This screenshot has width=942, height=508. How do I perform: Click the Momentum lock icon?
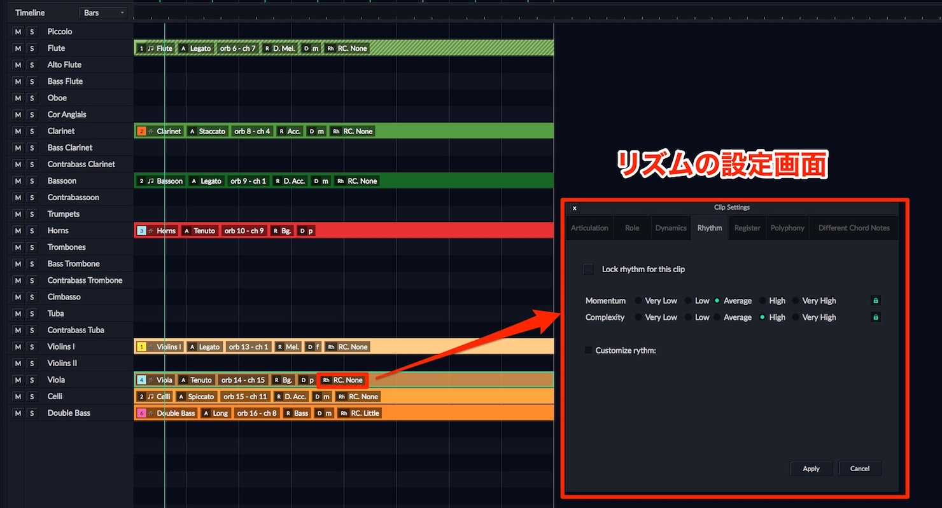pos(875,301)
